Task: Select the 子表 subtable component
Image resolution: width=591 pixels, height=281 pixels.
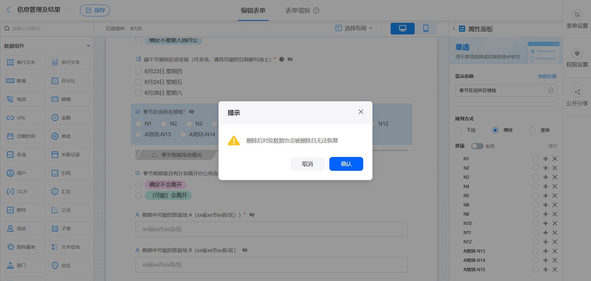Action: (x=69, y=228)
